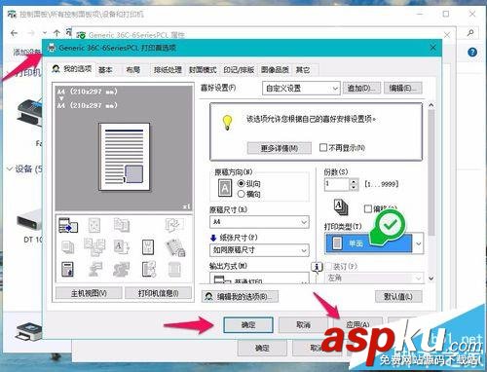Viewport: 487px width, 372px height.
Task: Click the back arrow in Control Panel window
Action: tap(14, 33)
